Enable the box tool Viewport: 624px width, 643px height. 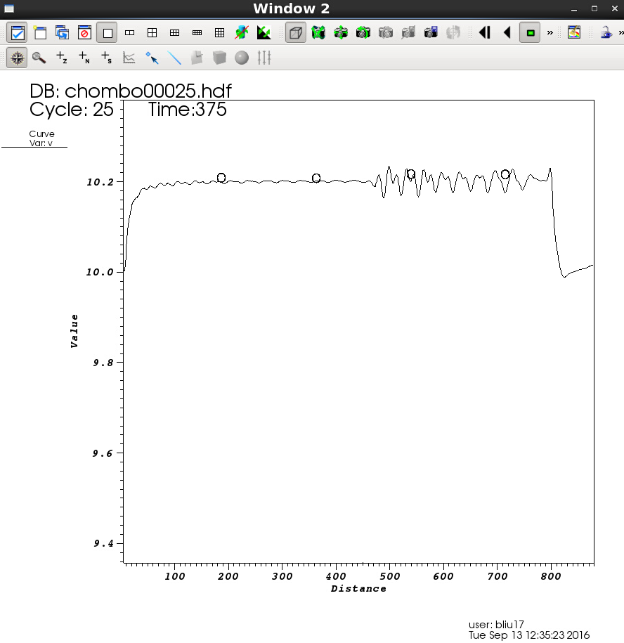[x=219, y=58]
